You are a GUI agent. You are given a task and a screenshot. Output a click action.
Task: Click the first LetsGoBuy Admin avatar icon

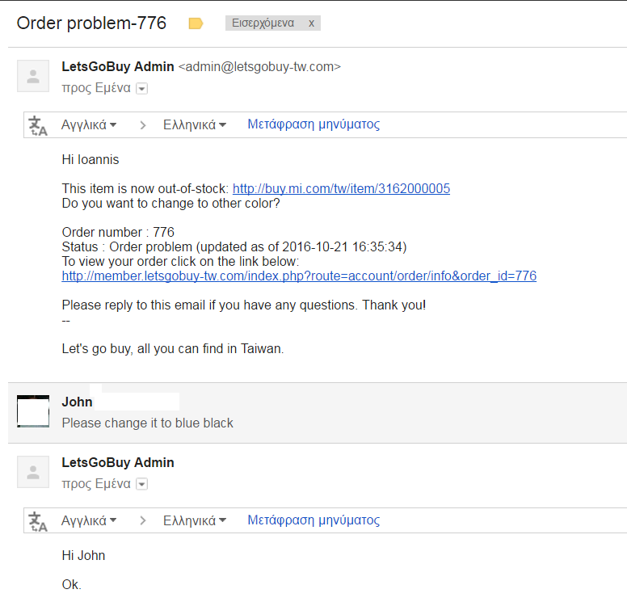pyautogui.click(x=33, y=77)
